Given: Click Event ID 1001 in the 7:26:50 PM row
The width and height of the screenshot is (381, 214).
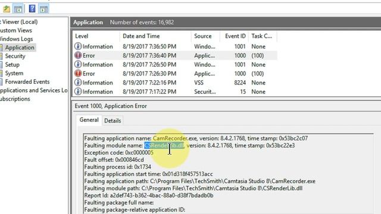Looking at the screenshot, I should tap(240, 65).
